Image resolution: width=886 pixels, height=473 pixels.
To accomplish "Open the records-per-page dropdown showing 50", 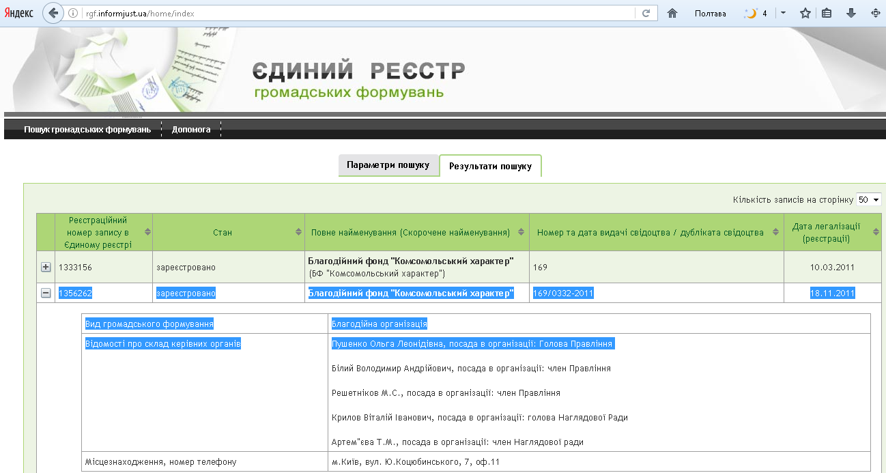I will 868,199.
